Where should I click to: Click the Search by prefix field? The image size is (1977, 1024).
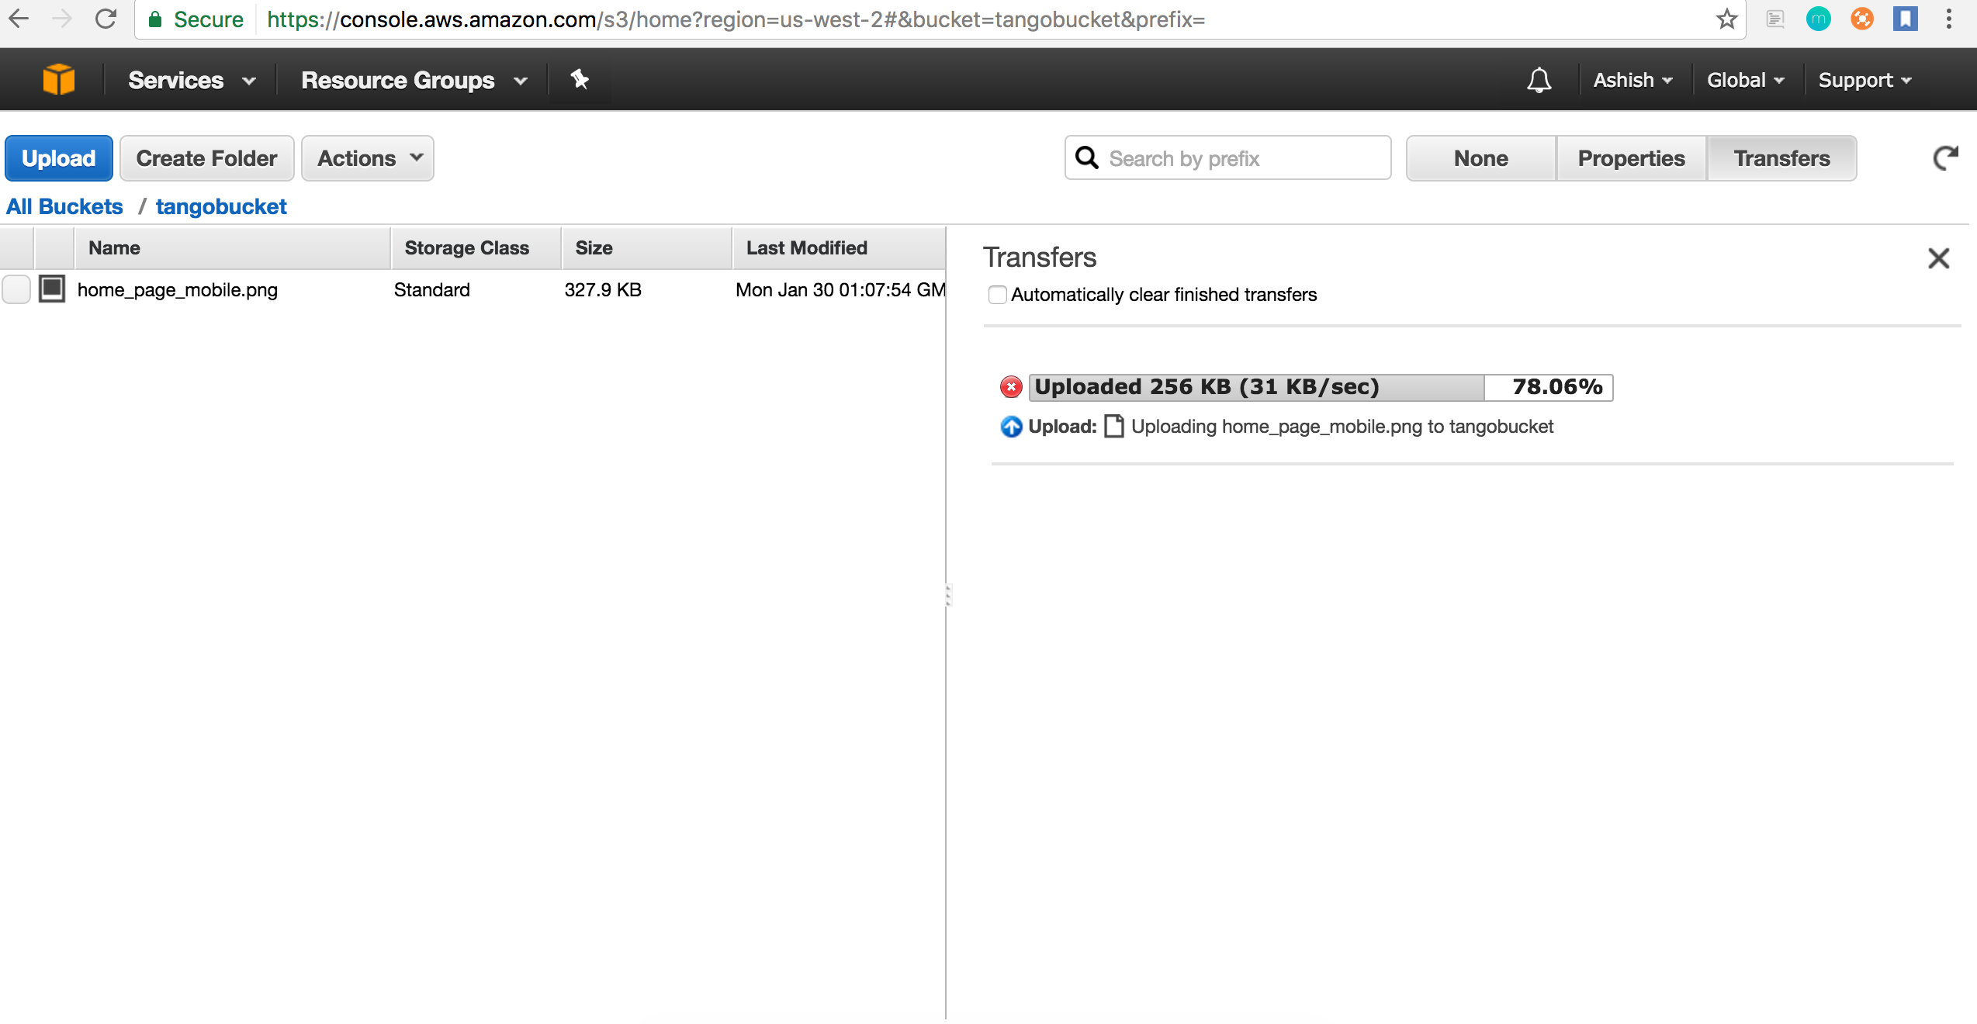click(x=1228, y=158)
